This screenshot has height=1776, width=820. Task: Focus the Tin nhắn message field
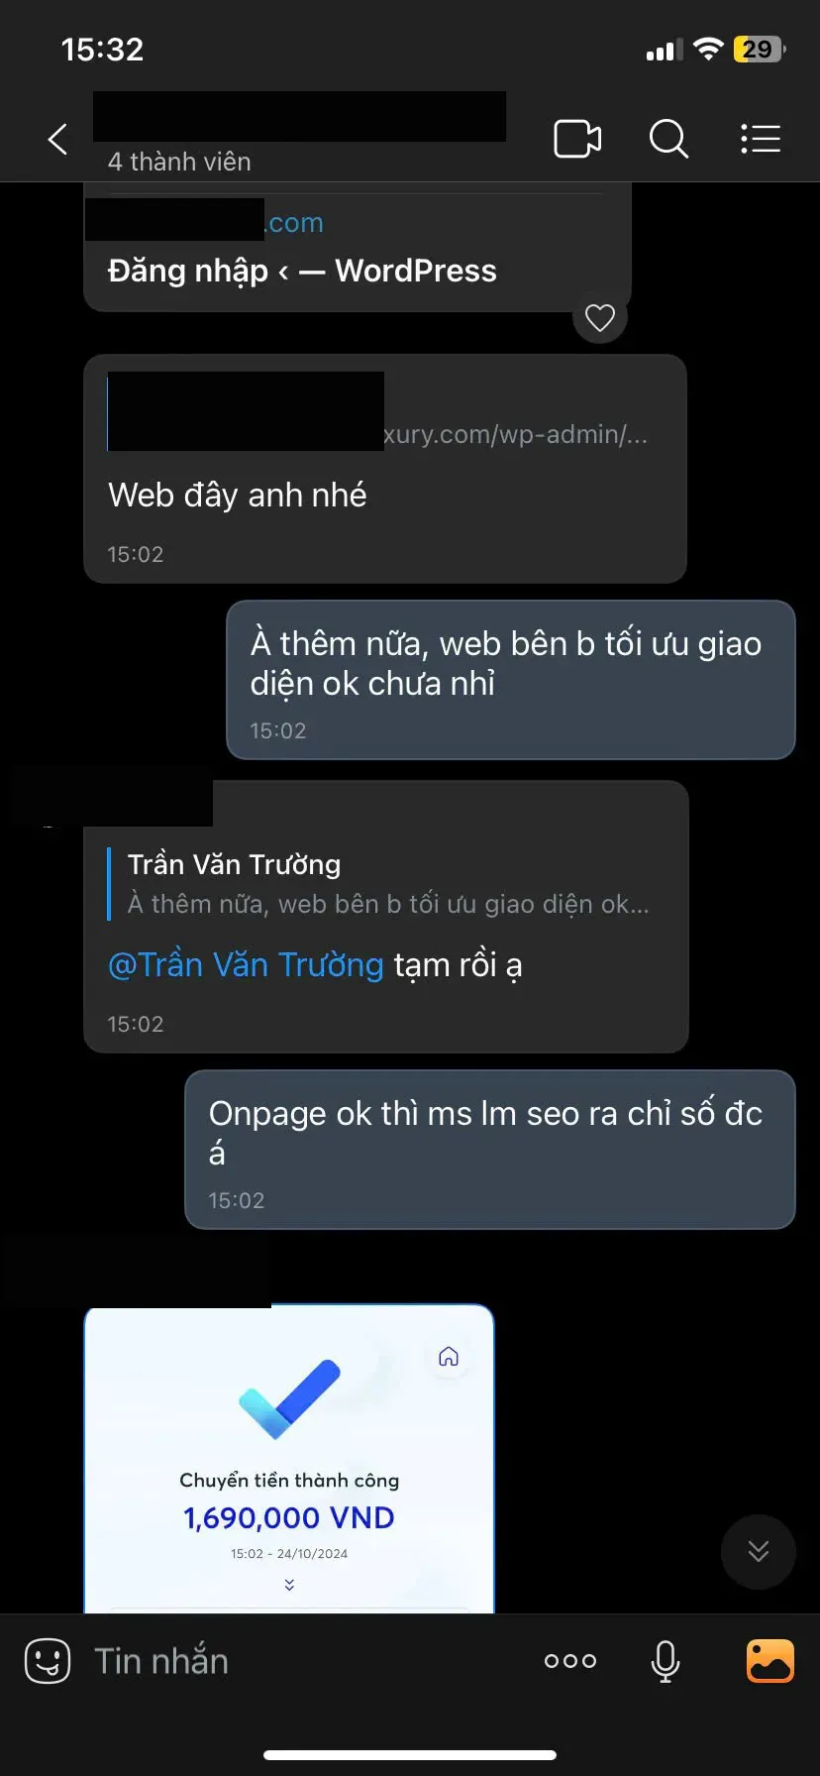tap(297, 1661)
